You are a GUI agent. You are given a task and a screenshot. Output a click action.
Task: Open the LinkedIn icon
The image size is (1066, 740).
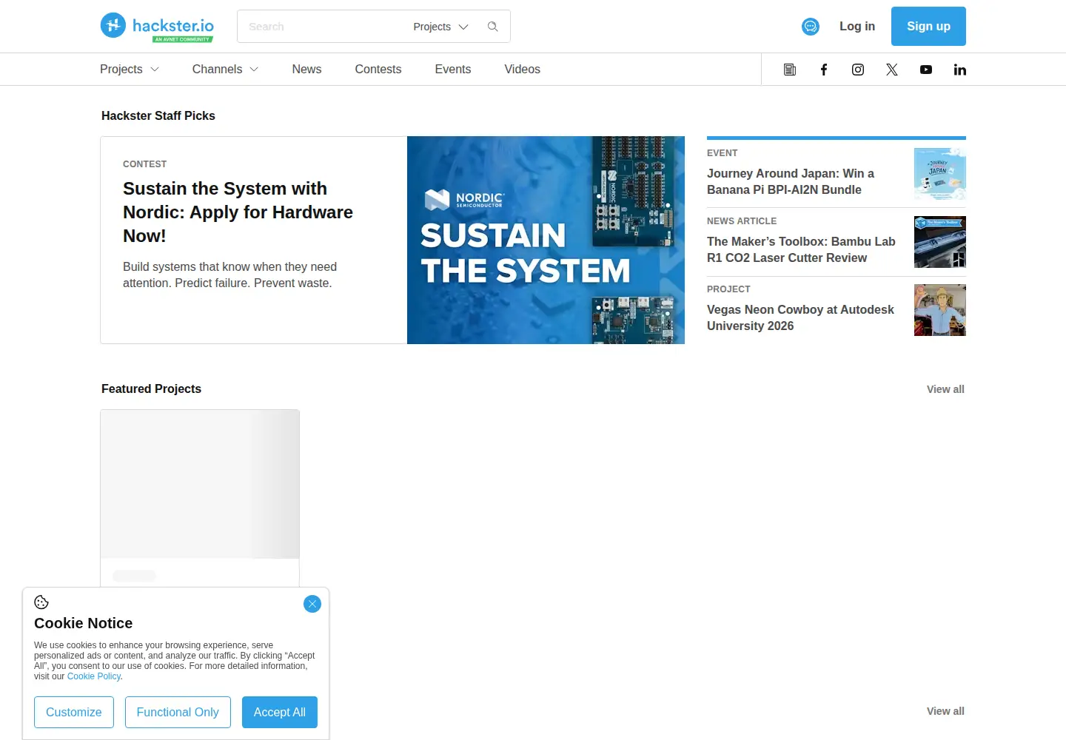[x=960, y=70]
